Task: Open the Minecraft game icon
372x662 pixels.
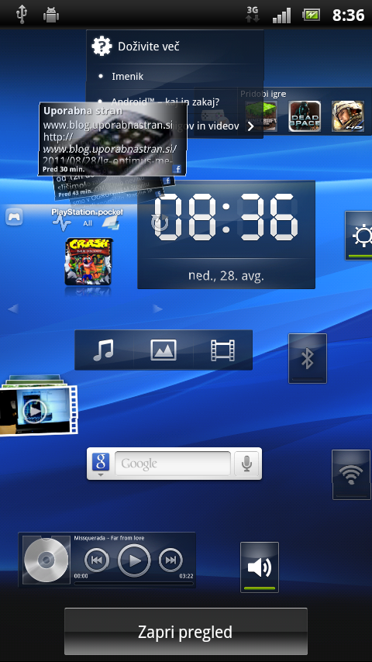Action: point(261,116)
